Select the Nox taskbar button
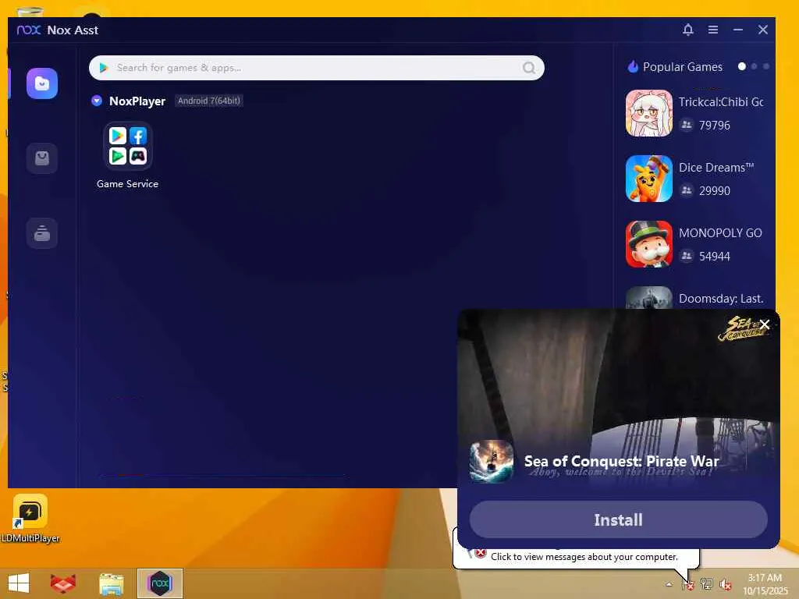 click(159, 583)
